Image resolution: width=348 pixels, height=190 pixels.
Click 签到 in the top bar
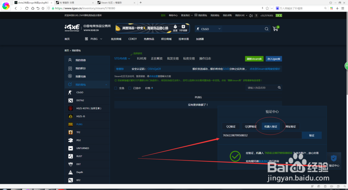(x=163, y=16)
